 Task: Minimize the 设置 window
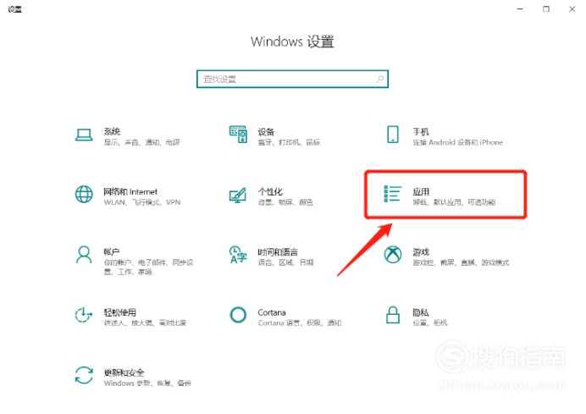(x=520, y=9)
